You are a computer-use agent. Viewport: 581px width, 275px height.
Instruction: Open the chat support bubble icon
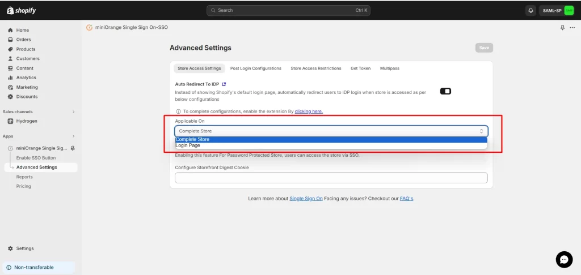click(x=564, y=259)
